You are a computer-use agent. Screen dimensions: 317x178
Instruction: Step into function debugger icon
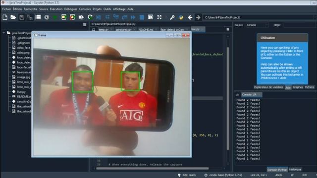coord(116,17)
